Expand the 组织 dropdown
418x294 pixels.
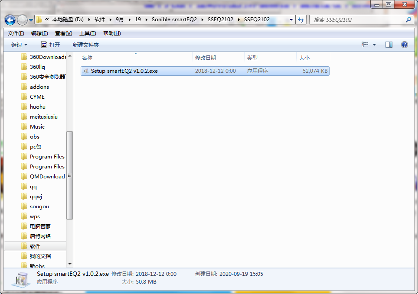click(x=19, y=45)
